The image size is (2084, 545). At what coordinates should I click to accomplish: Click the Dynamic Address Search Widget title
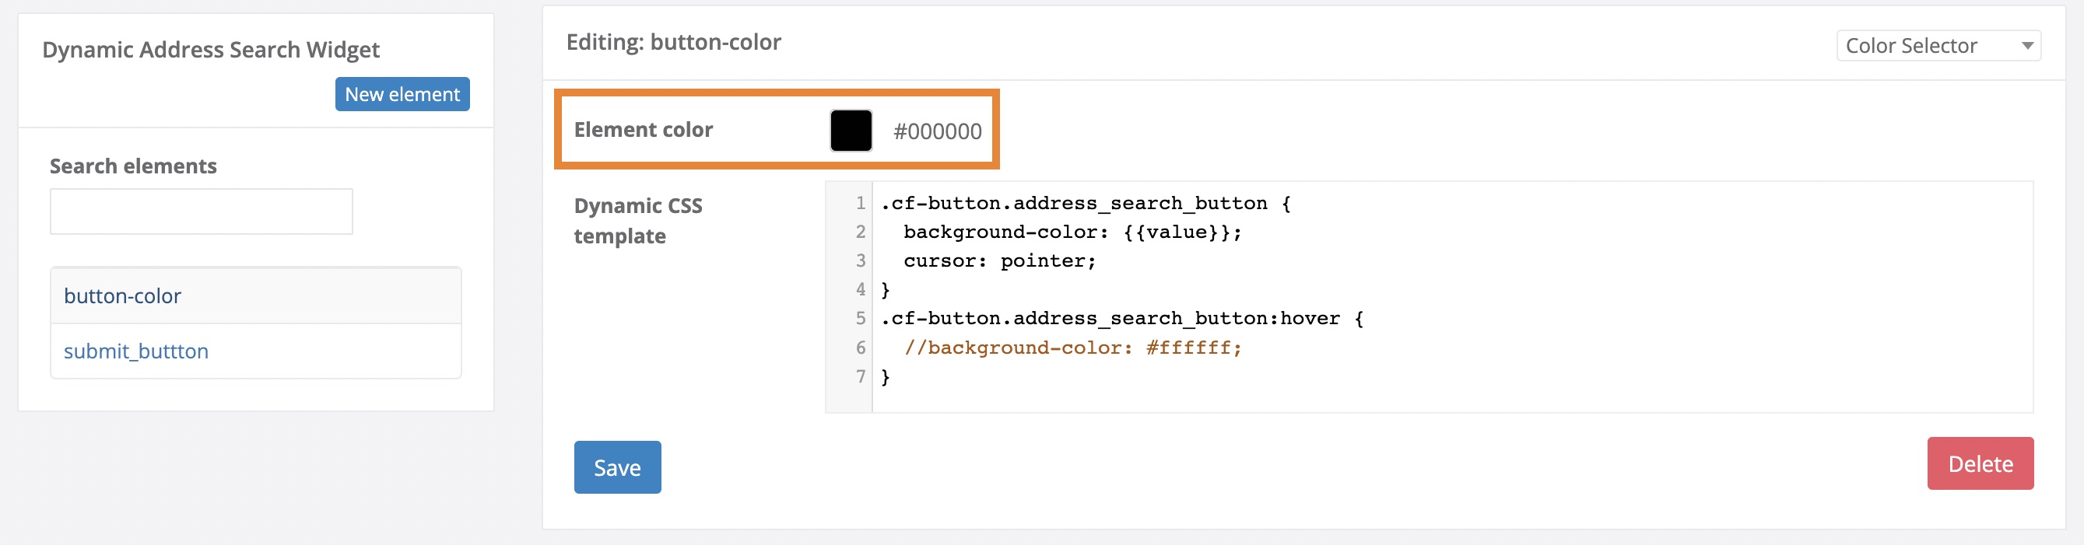pos(211,49)
